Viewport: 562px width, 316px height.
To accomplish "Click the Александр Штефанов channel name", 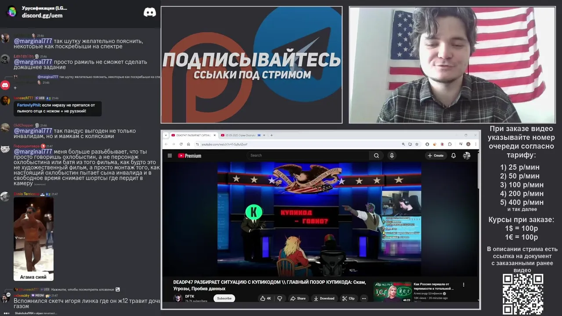I will 428,293.
